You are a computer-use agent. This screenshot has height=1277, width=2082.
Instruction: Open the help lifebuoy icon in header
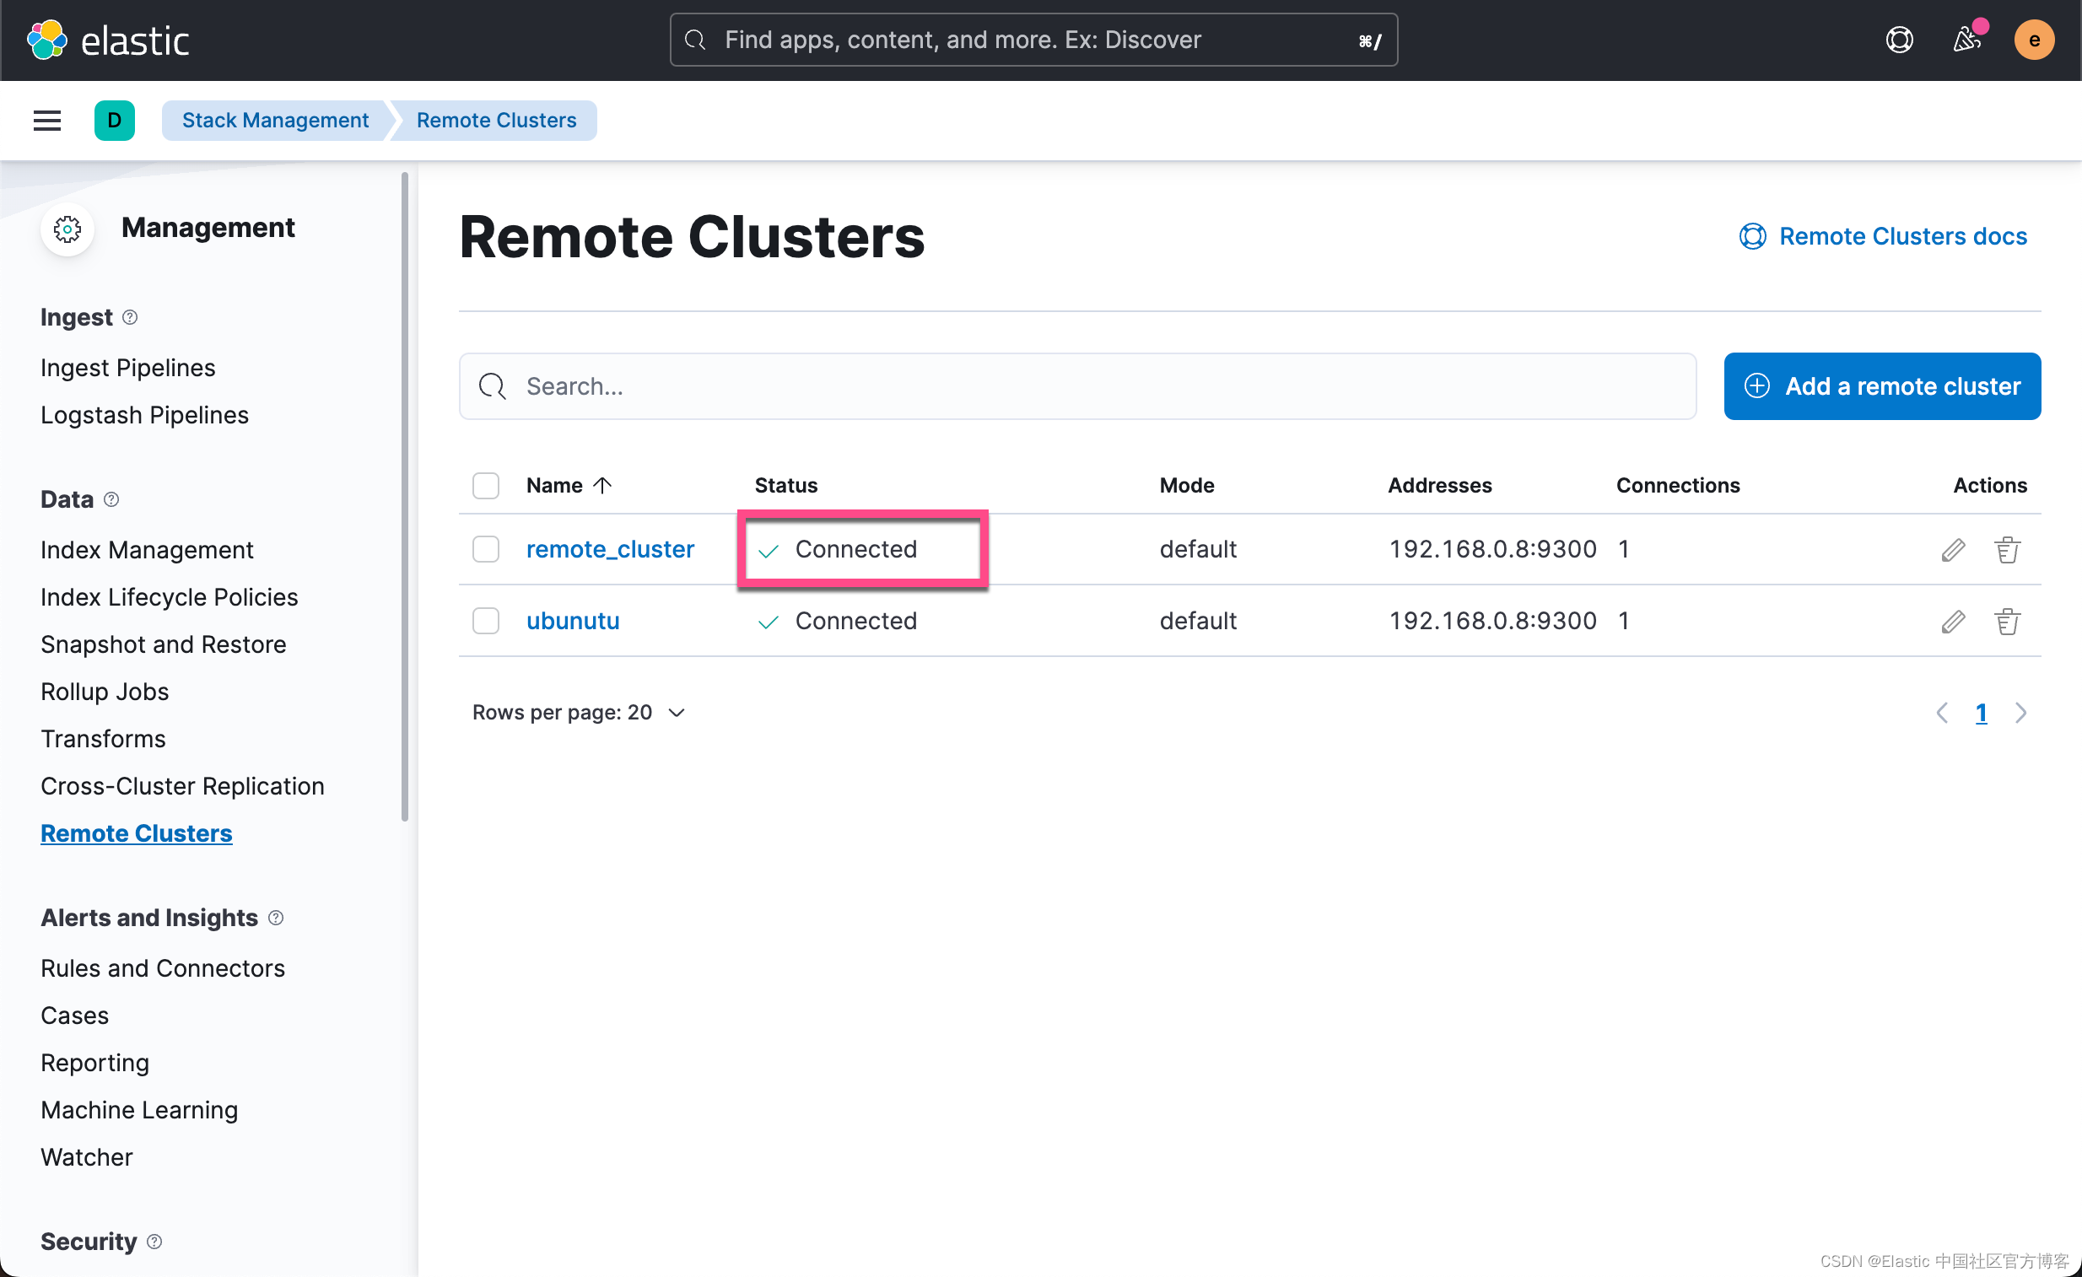coord(1899,40)
